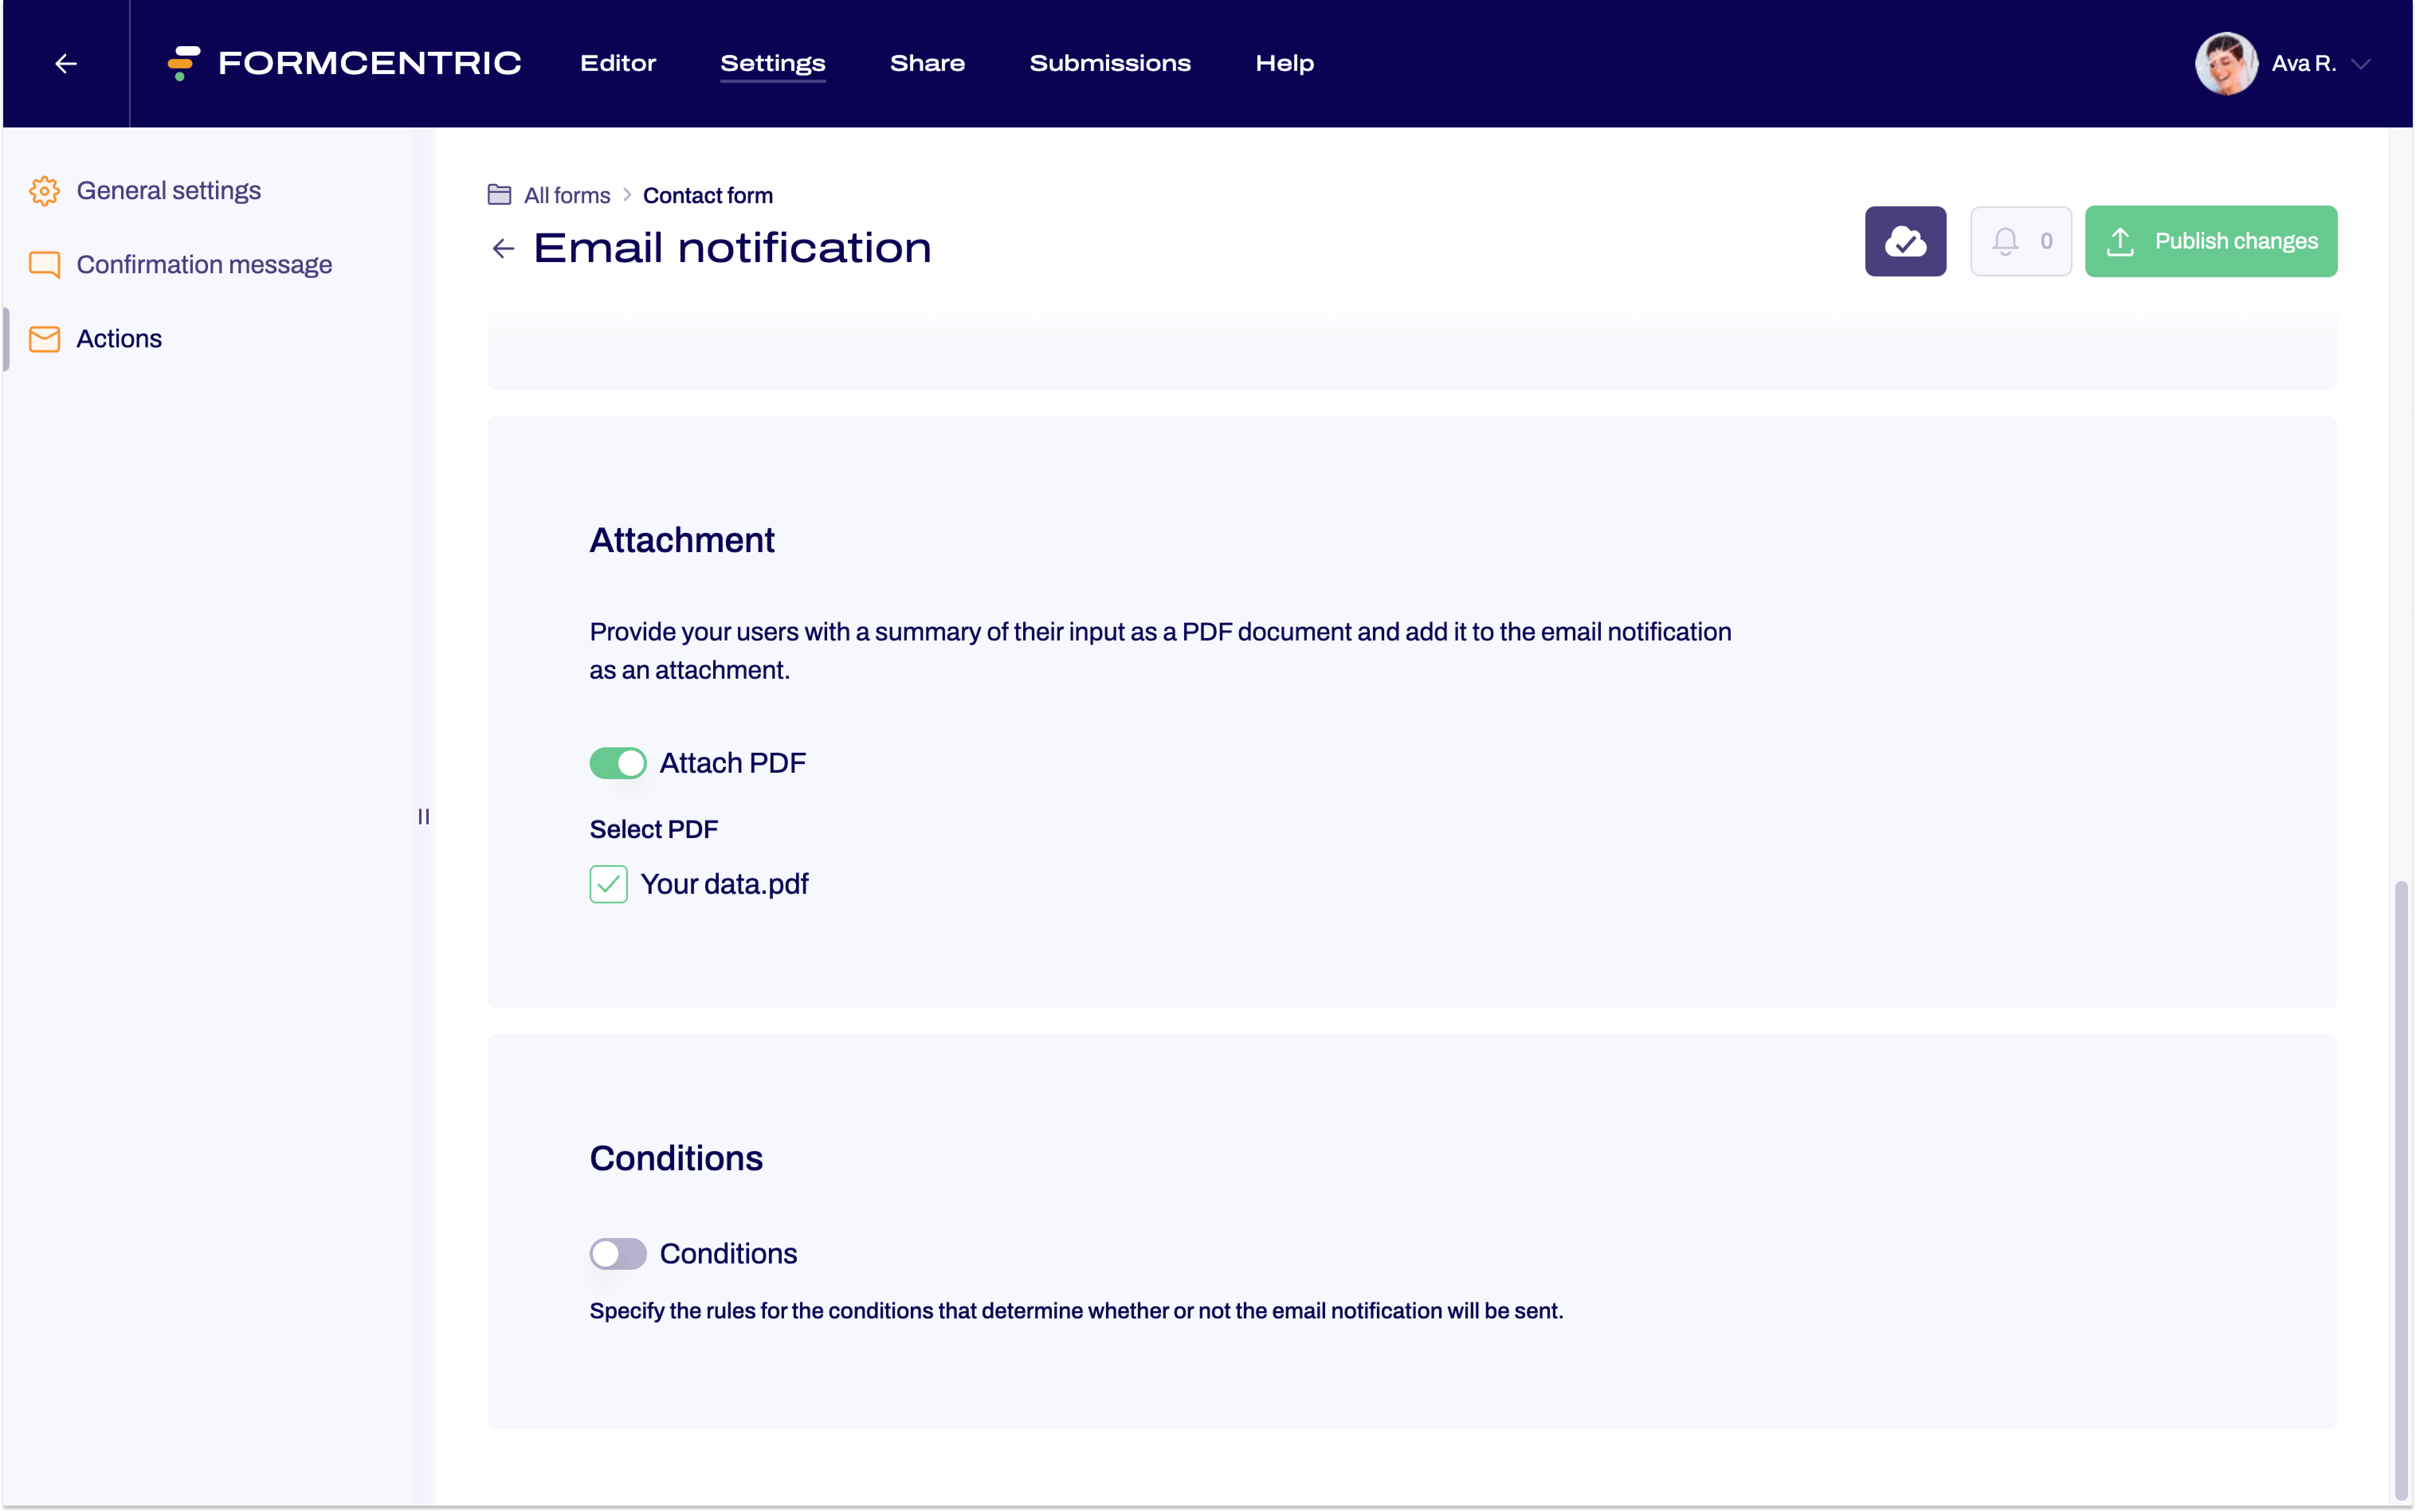Image resolution: width=2416 pixels, height=1512 pixels.
Task: Open notifications via the bell icon
Action: click(2005, 241)
